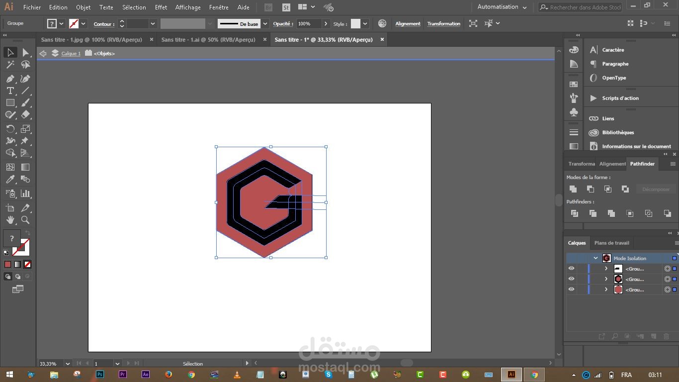
Task: Open the Bibliothèques panel
Action: click(x=618, y=132)
